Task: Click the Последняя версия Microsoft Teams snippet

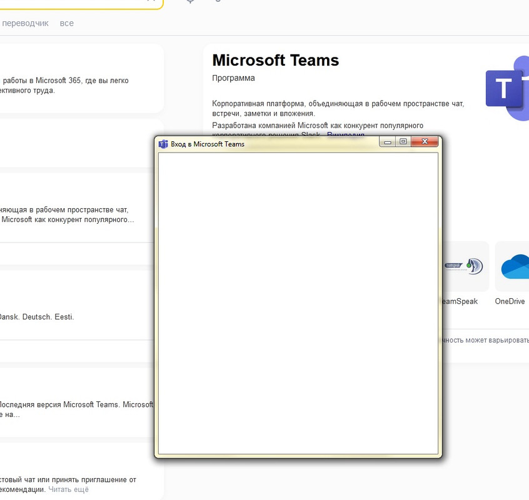Action: (76, 409)
